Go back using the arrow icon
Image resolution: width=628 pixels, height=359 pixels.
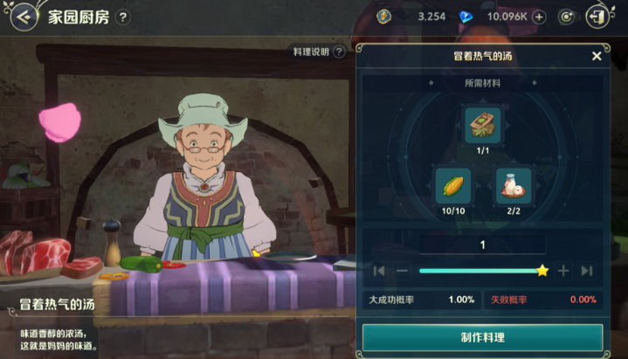(x=24, y=17)
